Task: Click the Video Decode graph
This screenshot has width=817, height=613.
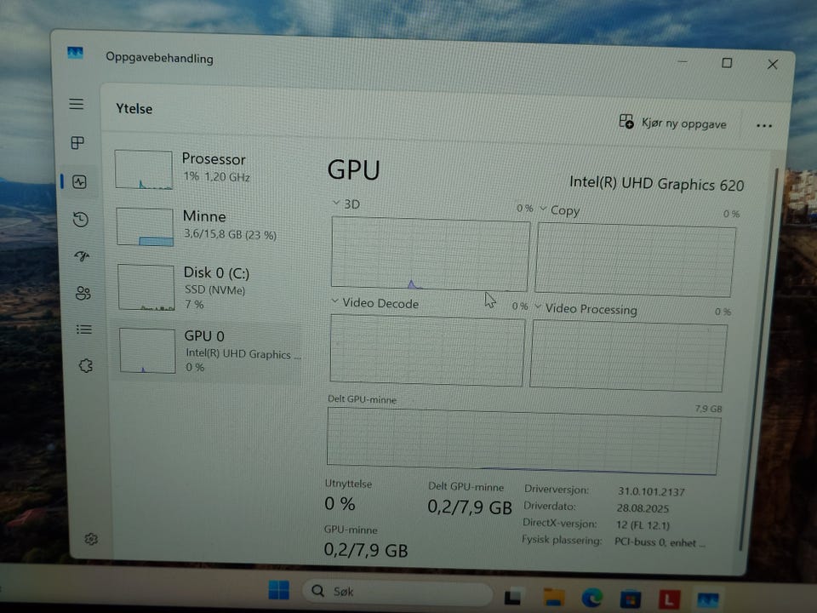Action: (x=426, y=350)
